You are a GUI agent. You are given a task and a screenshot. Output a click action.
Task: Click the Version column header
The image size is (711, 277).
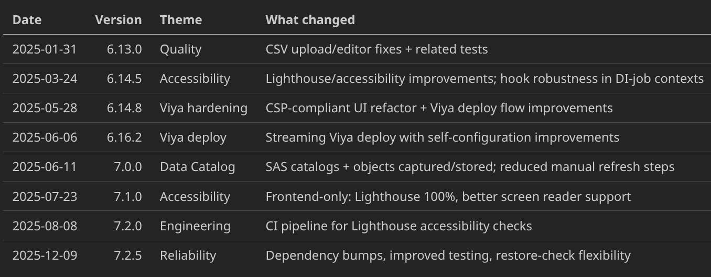click(x=118, y=20)
